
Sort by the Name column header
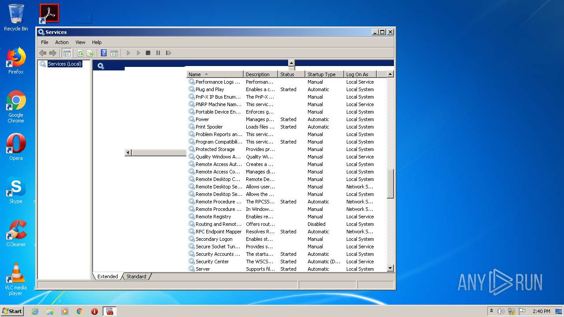(215, 74)
